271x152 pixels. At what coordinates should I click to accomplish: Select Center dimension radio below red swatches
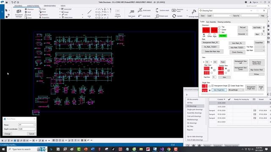pos(209,35)
